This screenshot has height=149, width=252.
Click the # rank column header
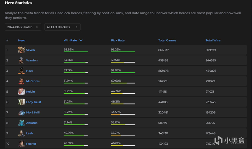click(7, 40)
